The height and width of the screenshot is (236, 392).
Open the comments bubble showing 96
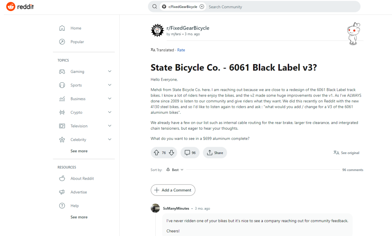point(190,153)
